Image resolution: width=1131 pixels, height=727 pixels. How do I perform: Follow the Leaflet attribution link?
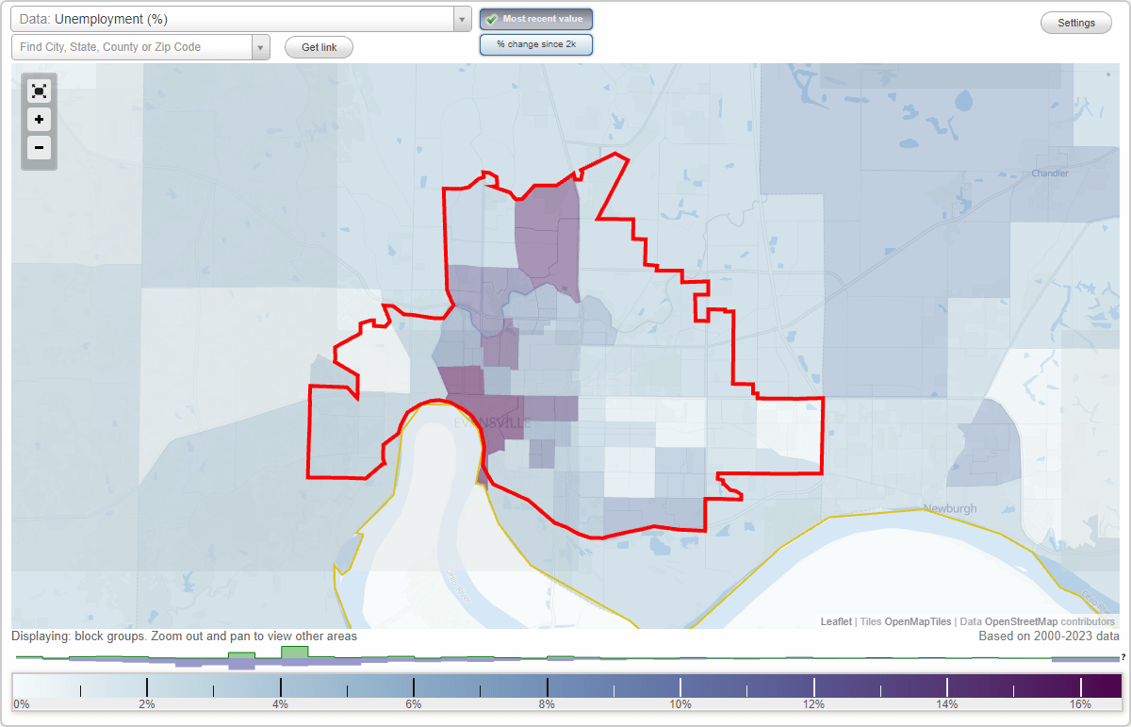pos(835,621)
